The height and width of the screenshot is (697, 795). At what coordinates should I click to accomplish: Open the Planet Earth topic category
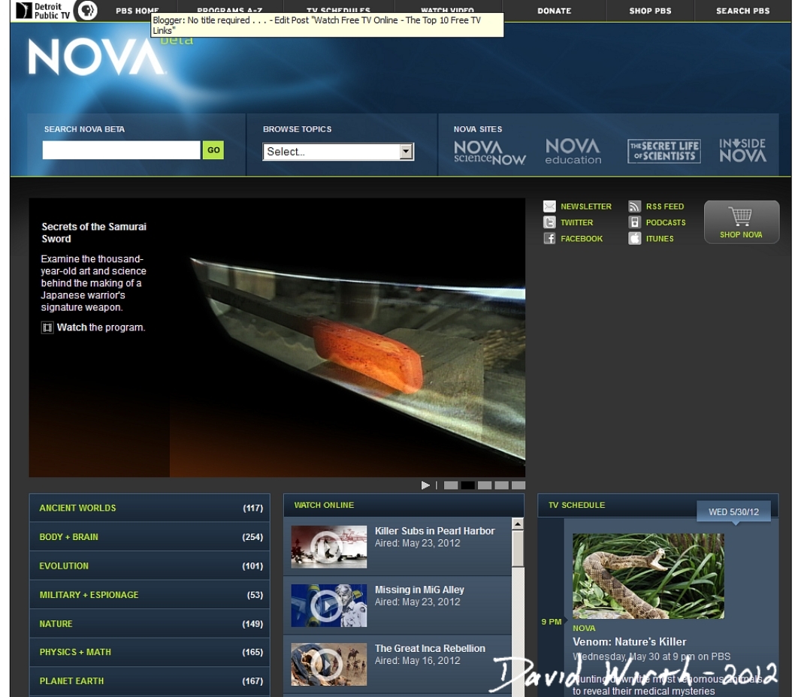click(x=150, y=680)
